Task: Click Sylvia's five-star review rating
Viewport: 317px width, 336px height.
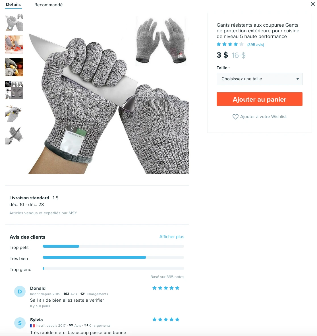Action: pyautogui.click(x=166, y=320)
